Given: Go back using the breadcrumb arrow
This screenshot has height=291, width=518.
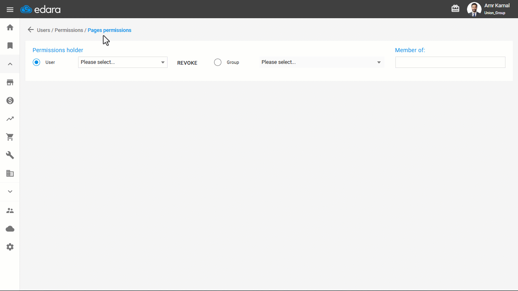Looking at the screenshot, I should (31, 30).
